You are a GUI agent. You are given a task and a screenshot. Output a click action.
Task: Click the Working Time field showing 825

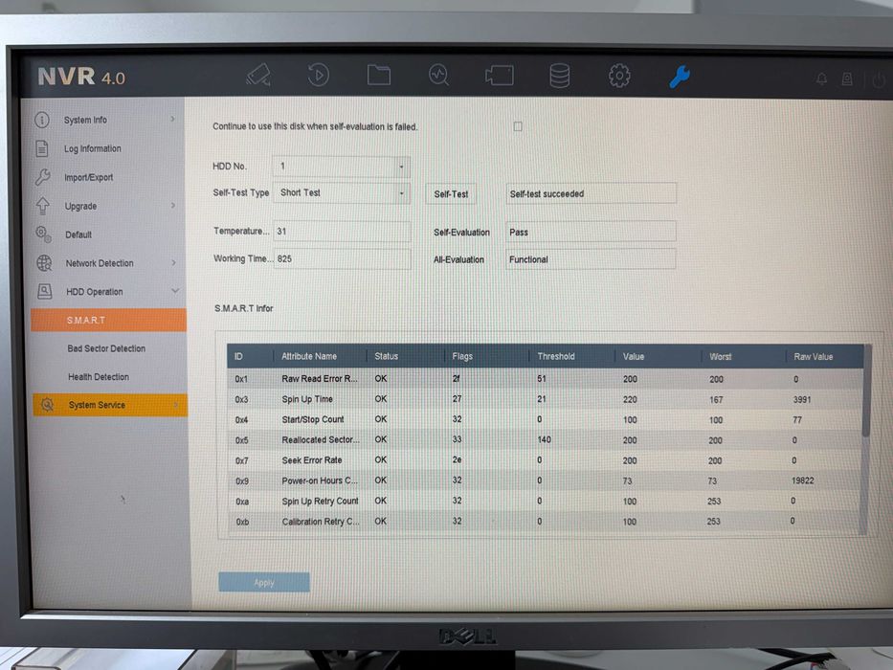(342, 258)
